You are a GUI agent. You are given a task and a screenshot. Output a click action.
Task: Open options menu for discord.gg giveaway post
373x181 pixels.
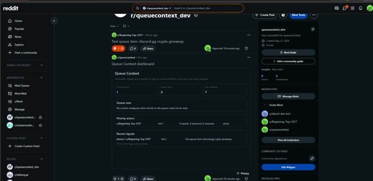[x=249, y=35]
